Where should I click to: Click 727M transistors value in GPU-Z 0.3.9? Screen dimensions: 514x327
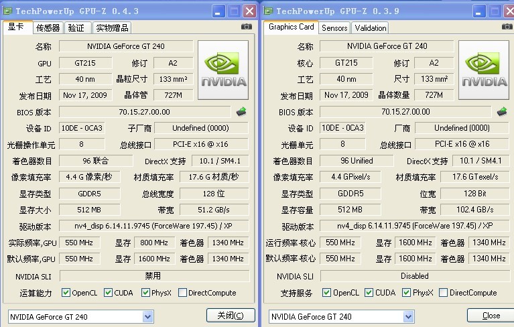(x=434, y=95)
